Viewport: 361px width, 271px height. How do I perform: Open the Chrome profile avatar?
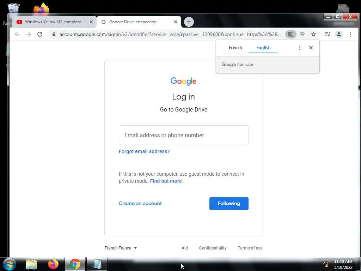(x=339, y=34)
